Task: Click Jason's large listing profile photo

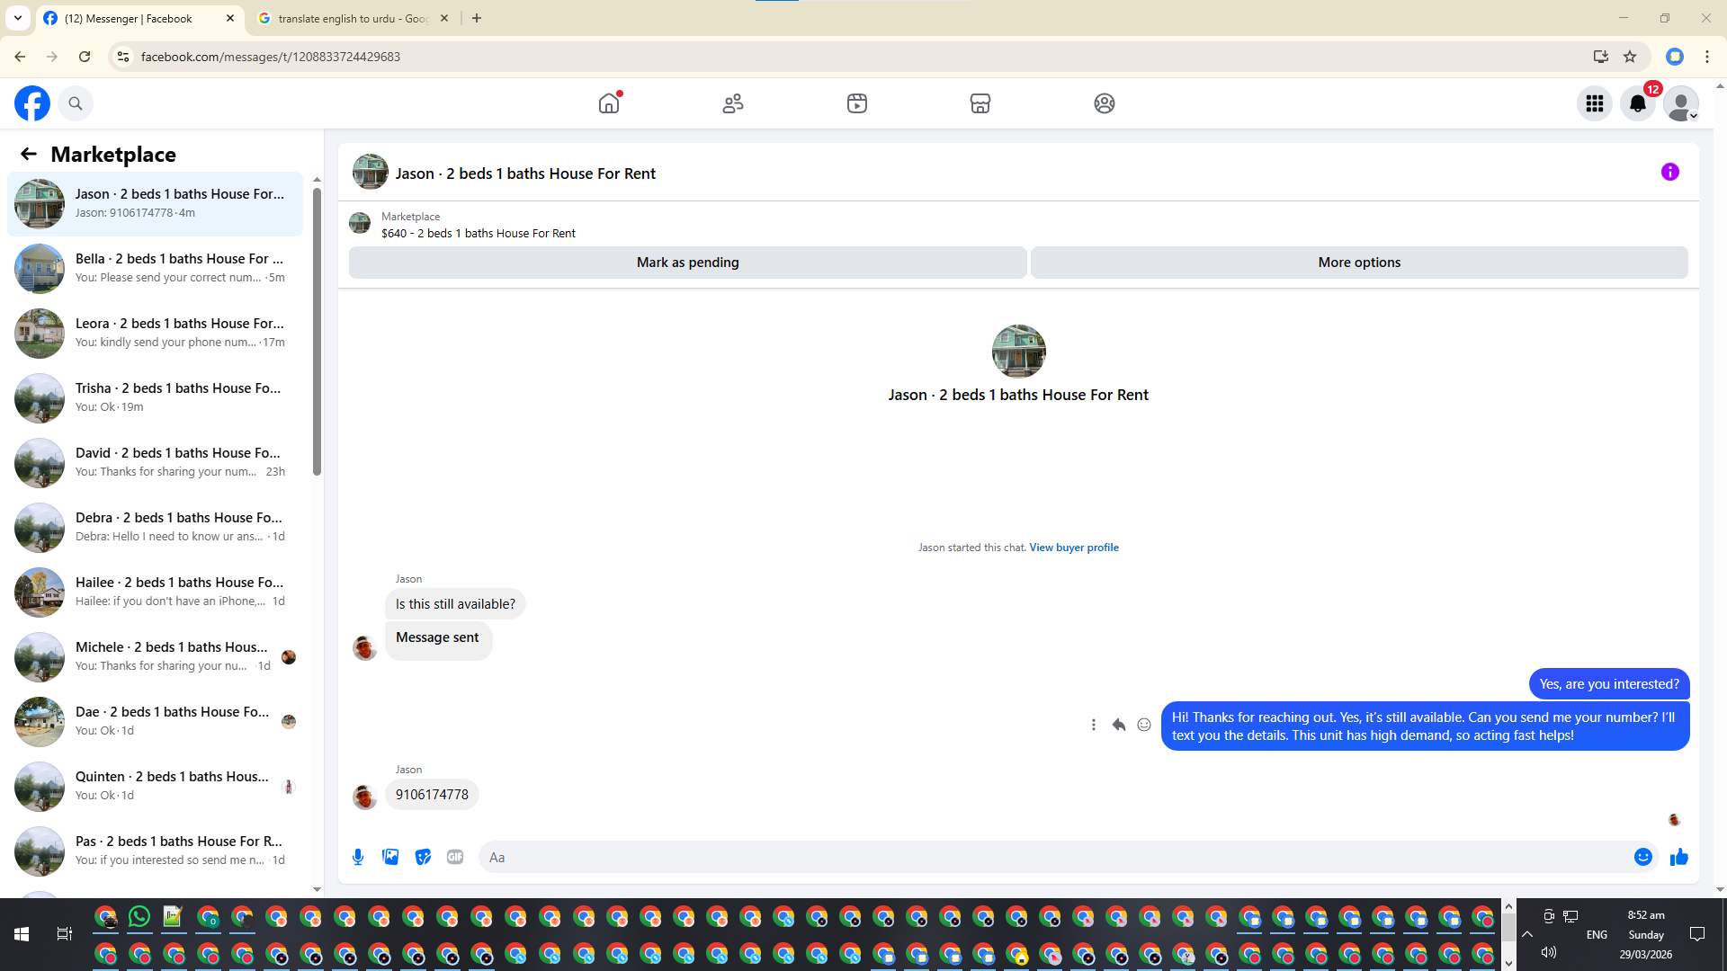Action: coord(1018,351)
